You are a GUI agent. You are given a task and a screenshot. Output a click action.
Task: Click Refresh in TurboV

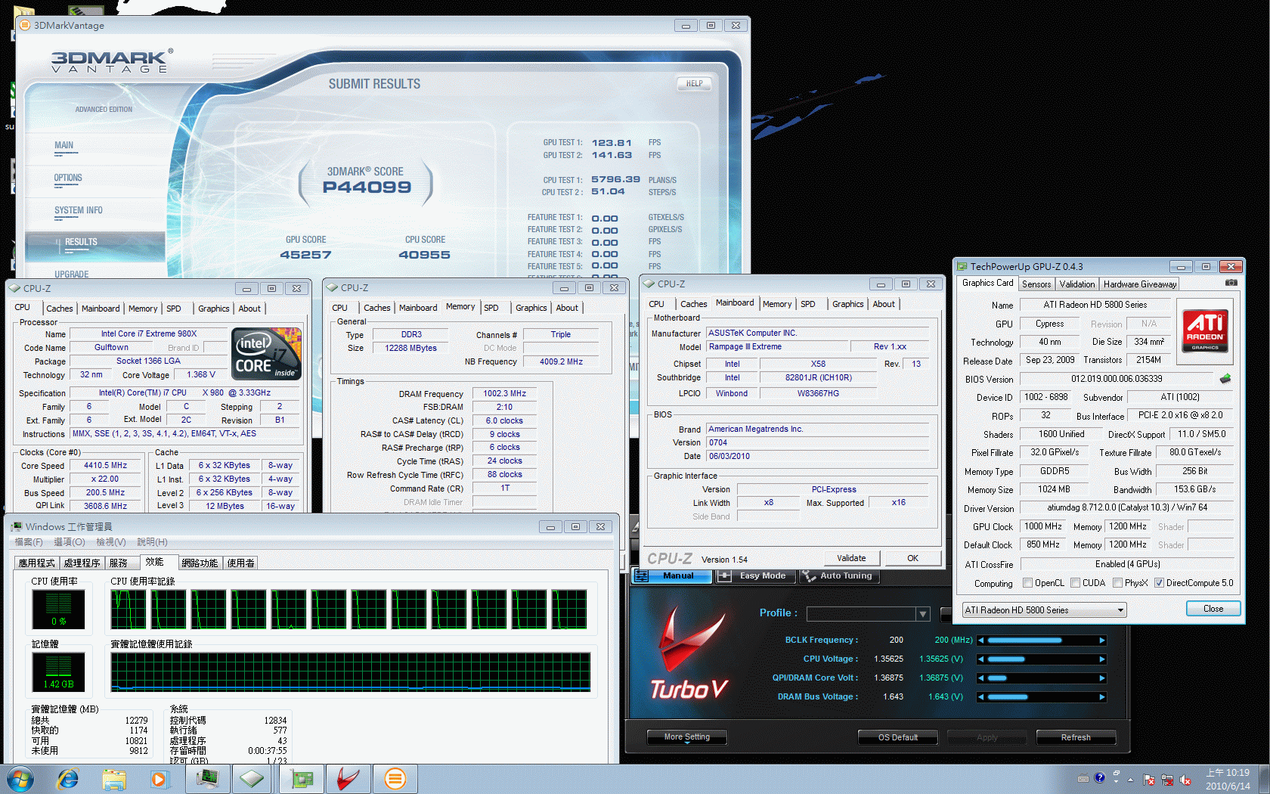(x=1076, y=737)
